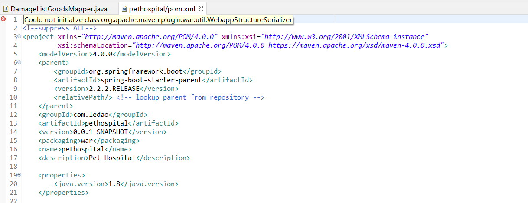Click the java.version value 1.8

coord(114,184)
